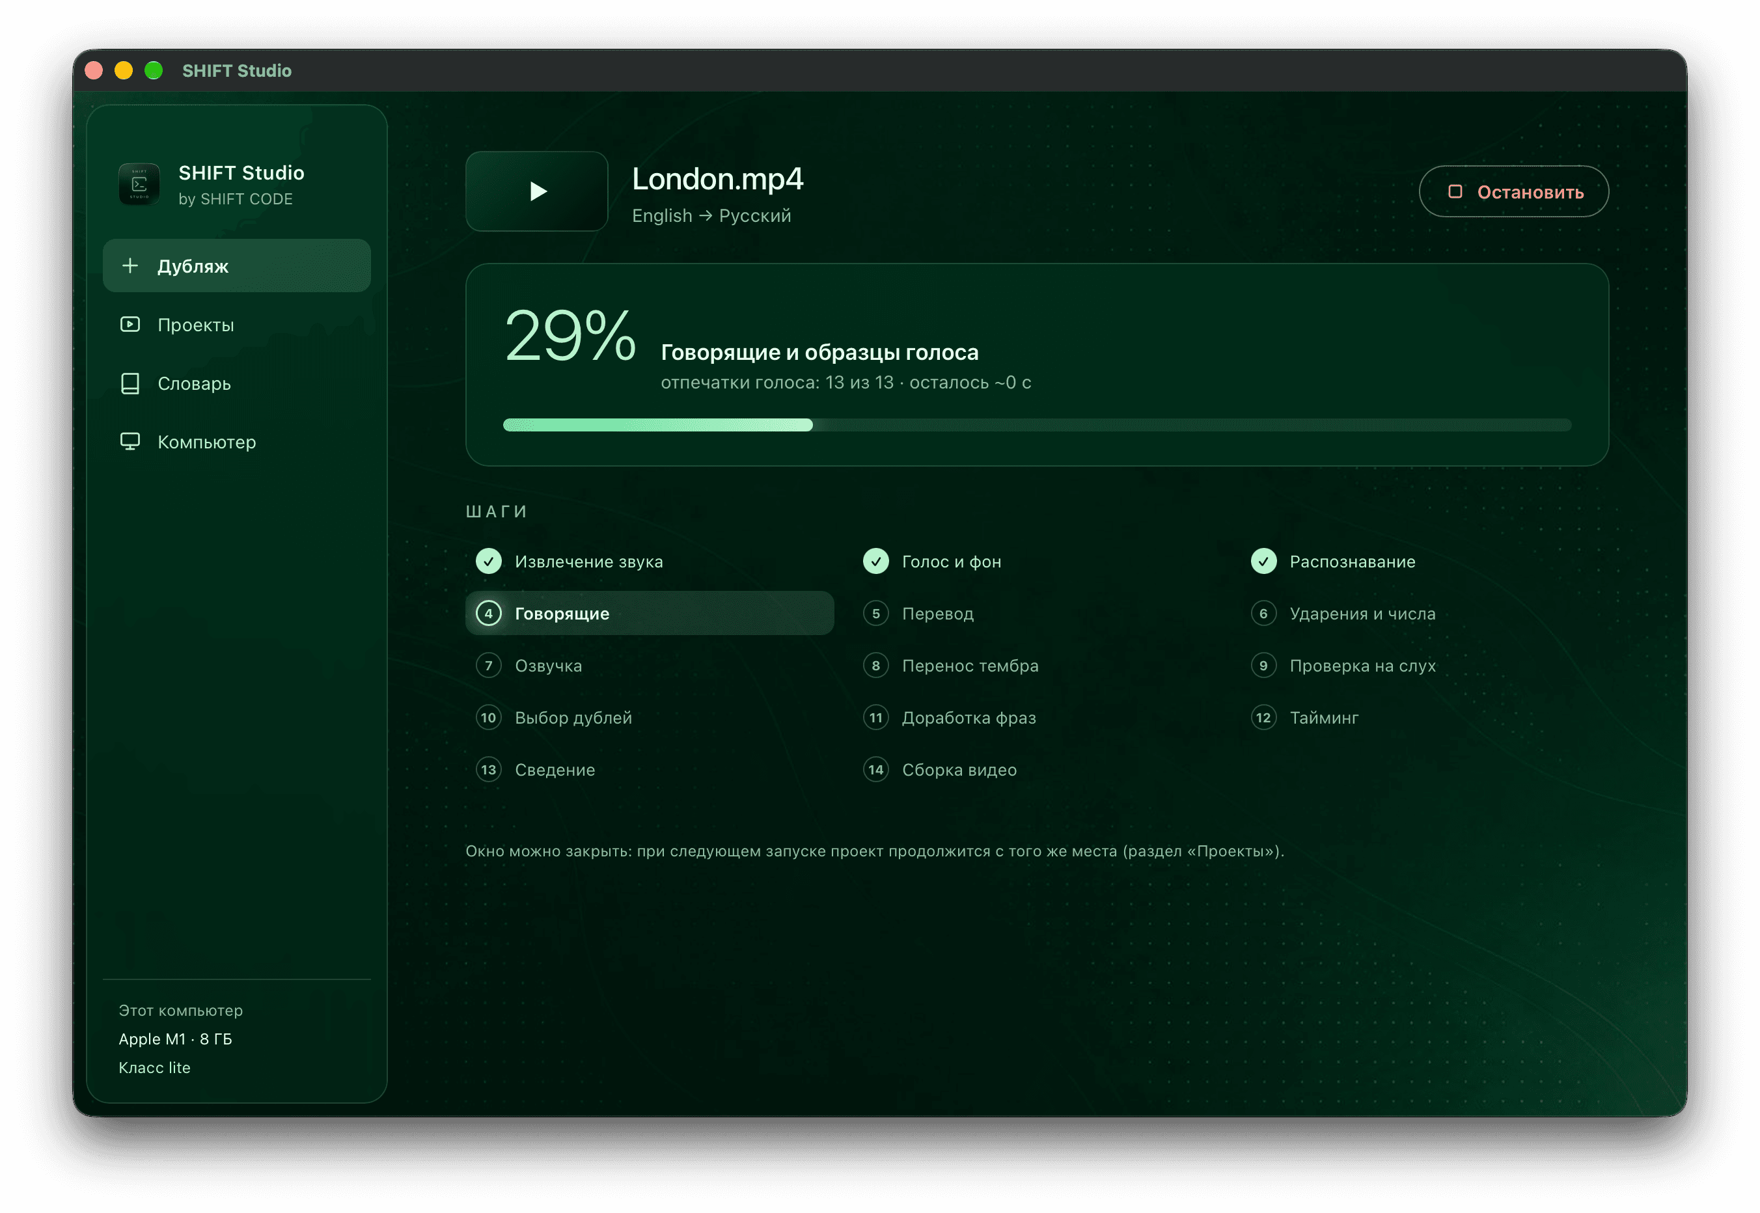Click the Словарь book icon
The height and width of the screenshot is (1213, 1760).
click(x=130, y=383)
